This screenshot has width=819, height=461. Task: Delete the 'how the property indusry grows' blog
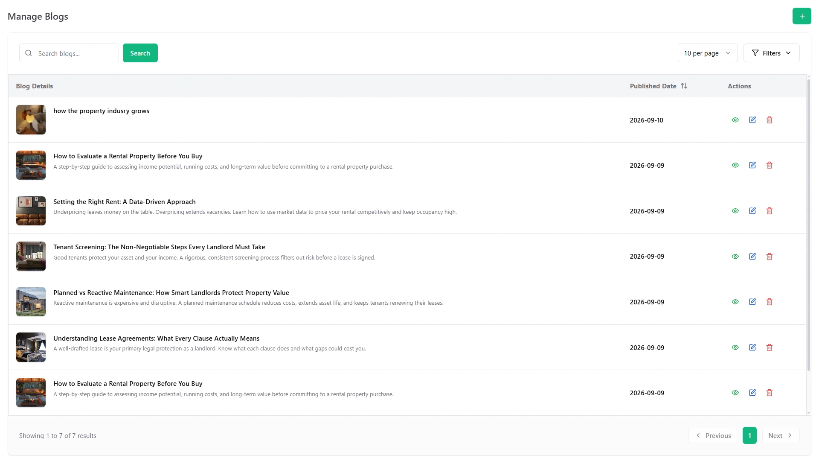tap(769, 120)
